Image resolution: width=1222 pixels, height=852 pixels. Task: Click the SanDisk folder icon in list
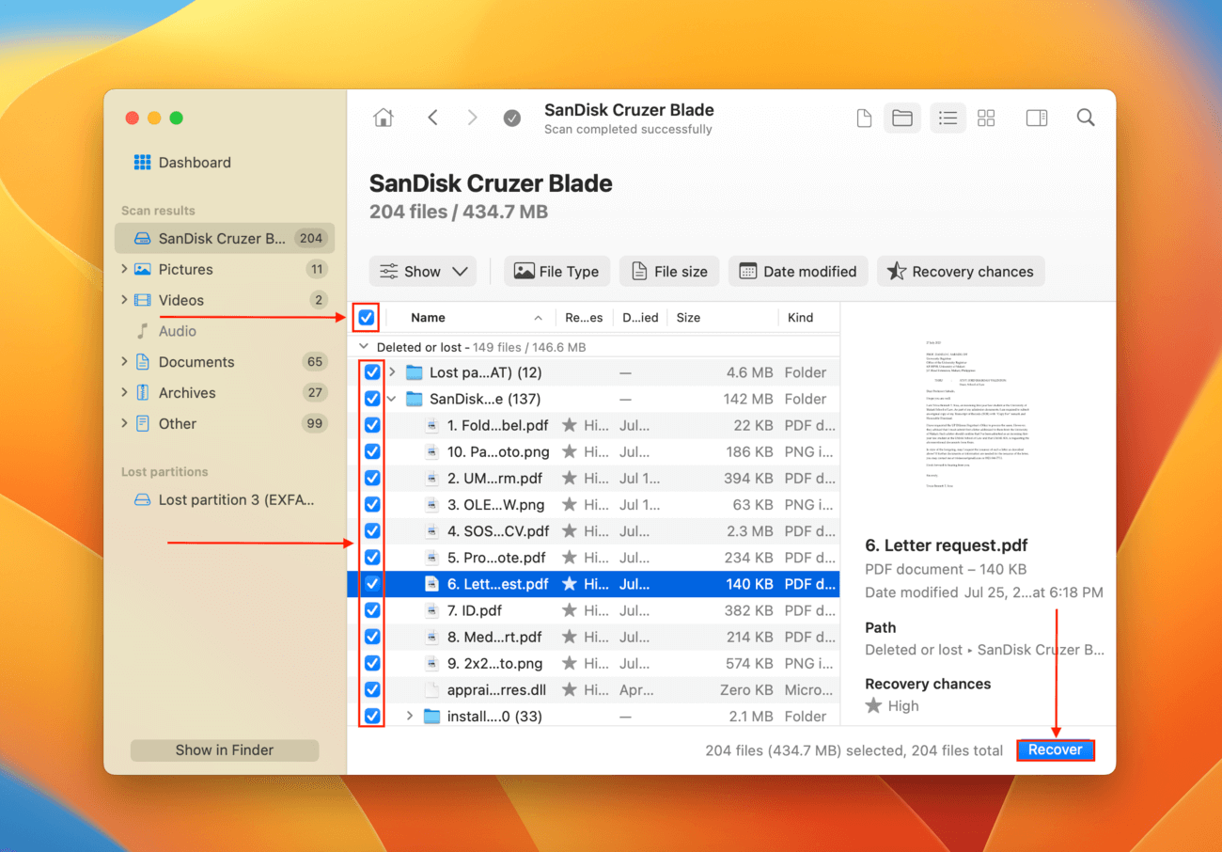tap(415, 399)
